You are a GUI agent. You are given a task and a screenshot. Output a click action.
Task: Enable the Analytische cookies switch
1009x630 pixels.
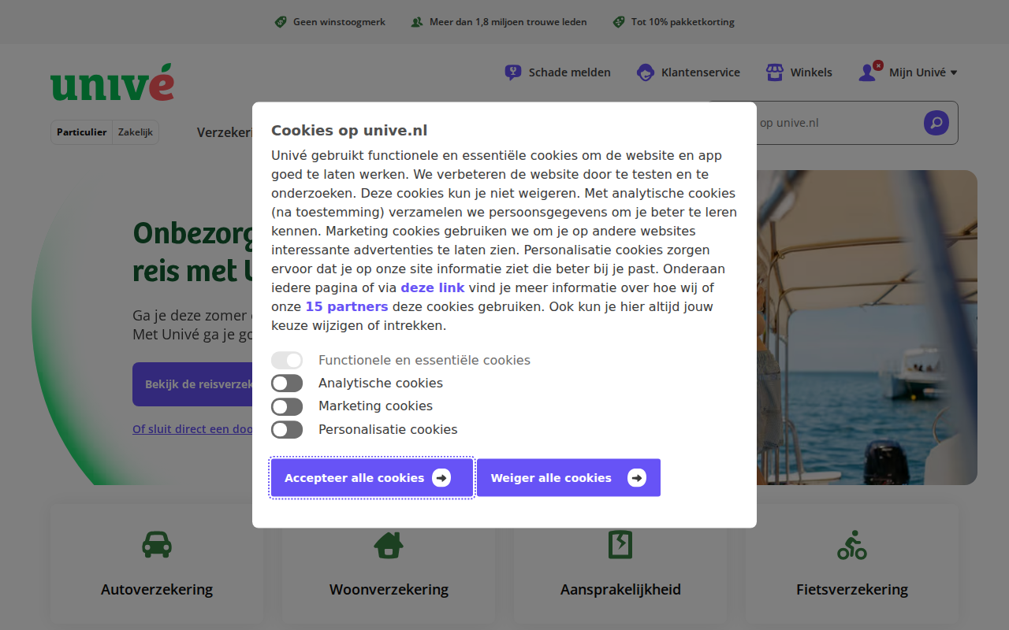[x=287, y=384]
